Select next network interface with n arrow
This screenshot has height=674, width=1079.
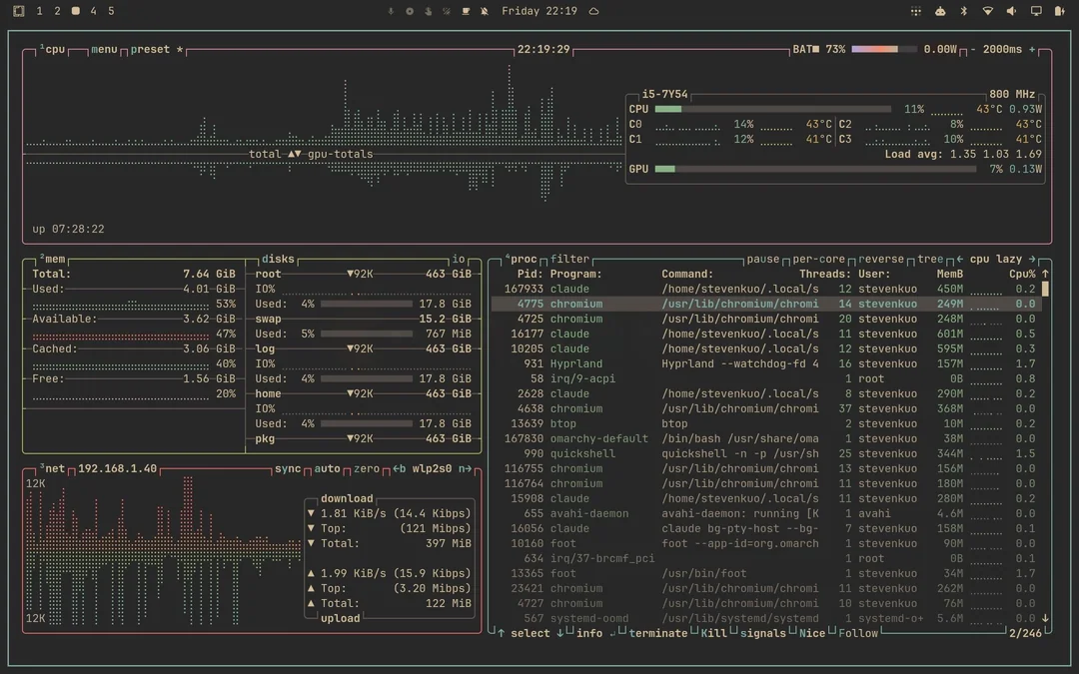click(x=466, y=469)
